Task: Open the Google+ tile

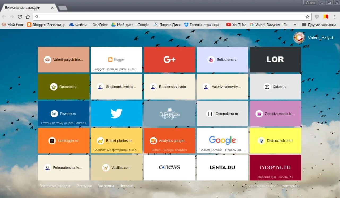Action: (x=169, y=60)
